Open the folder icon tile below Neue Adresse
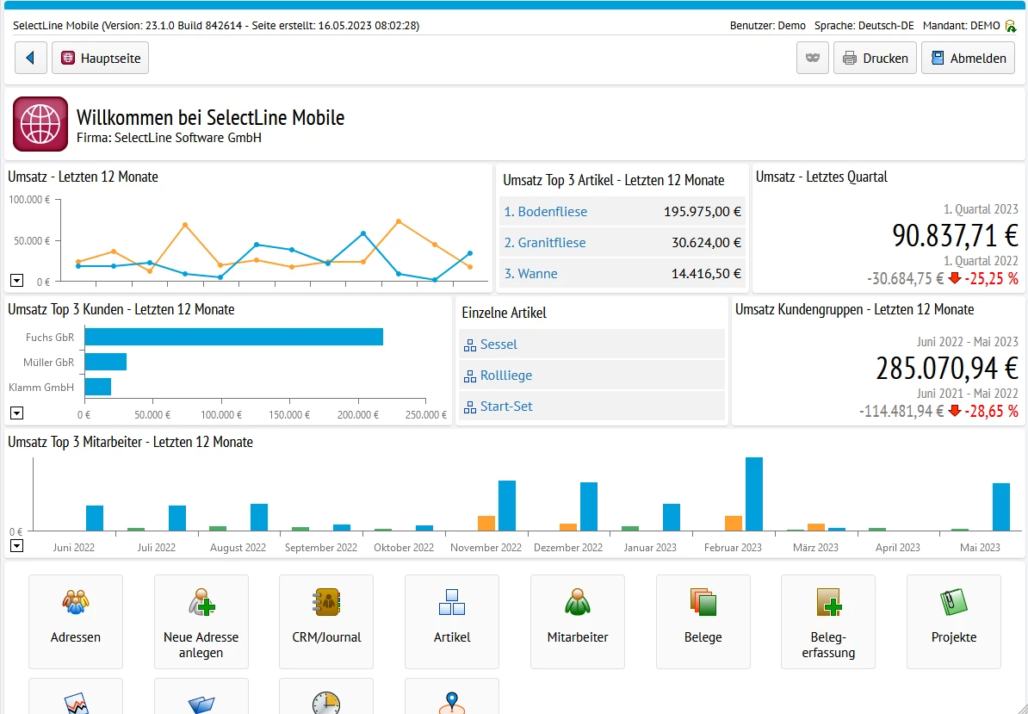The image size is (1028, 714). point(201,696)
